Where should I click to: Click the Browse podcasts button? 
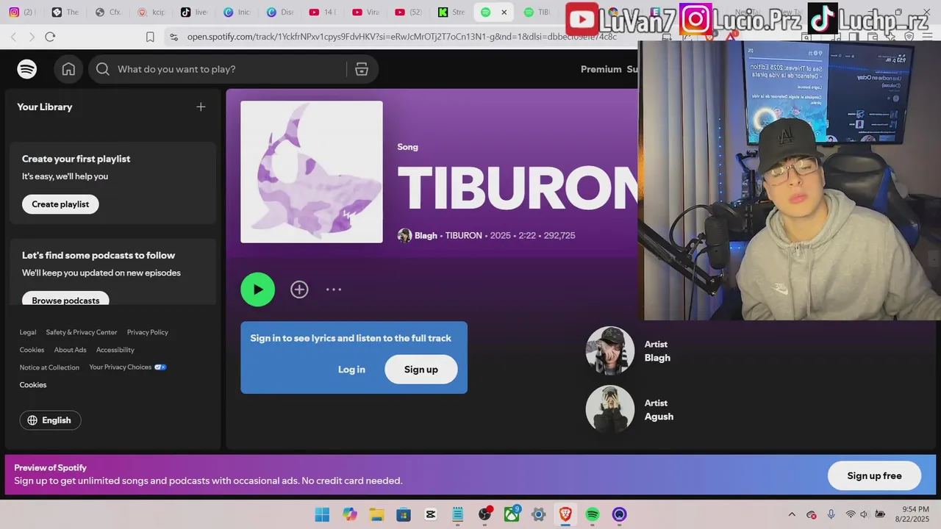(x=65, y=300)
